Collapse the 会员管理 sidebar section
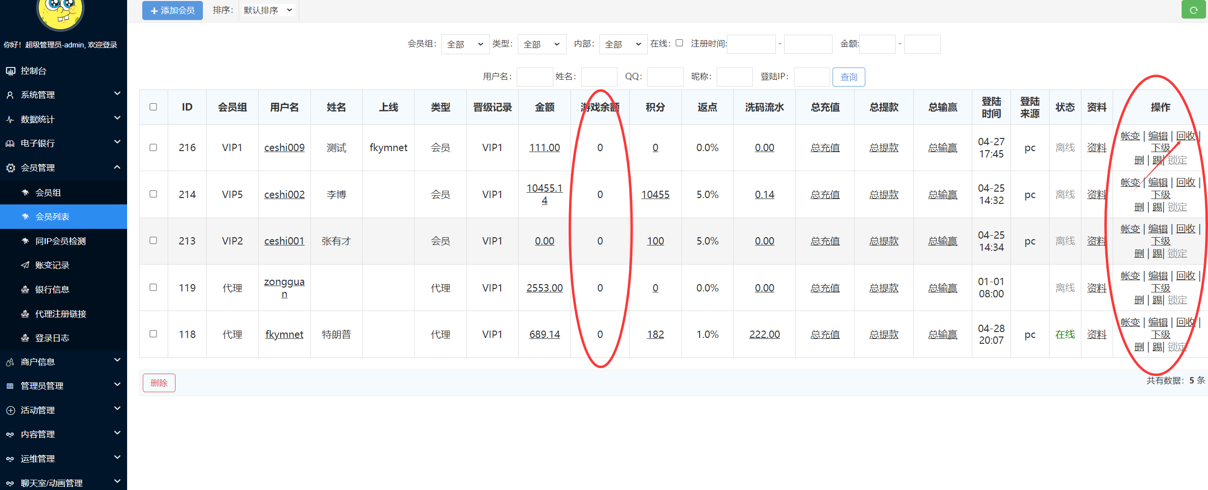Screen dimensions: 1208x490 click(63, 167)
